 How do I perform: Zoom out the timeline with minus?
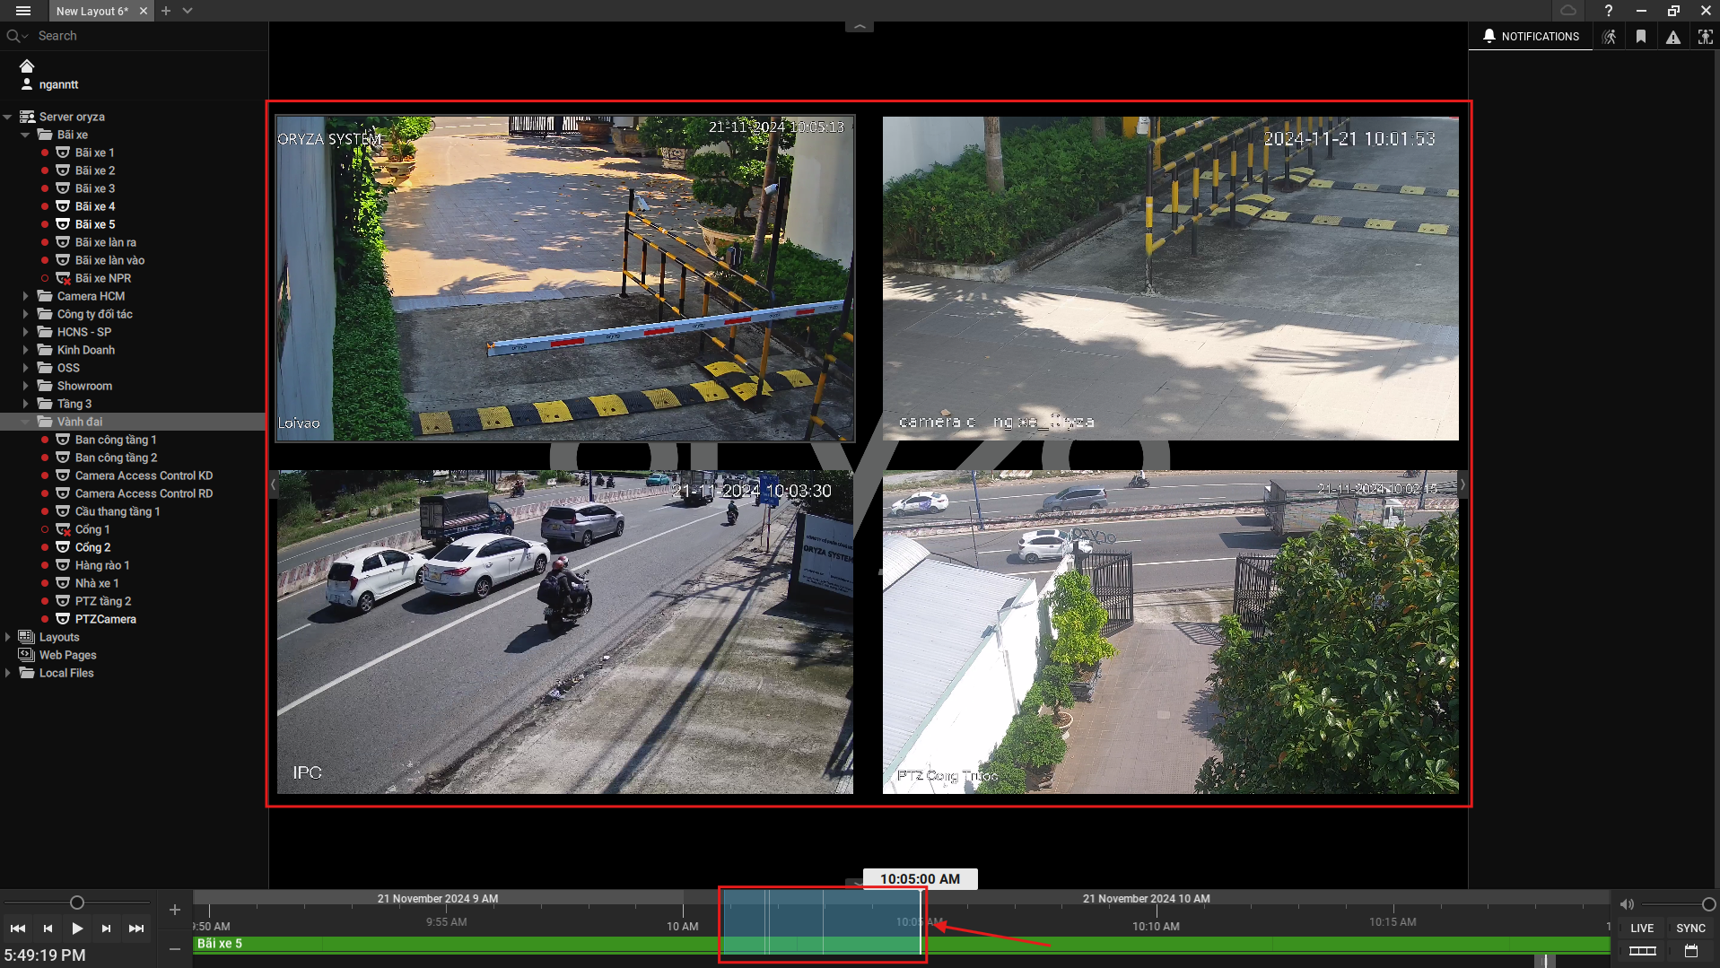coord(175,948)
